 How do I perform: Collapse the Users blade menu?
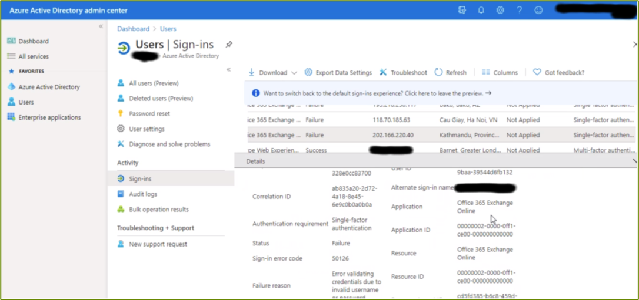(229, 69)
